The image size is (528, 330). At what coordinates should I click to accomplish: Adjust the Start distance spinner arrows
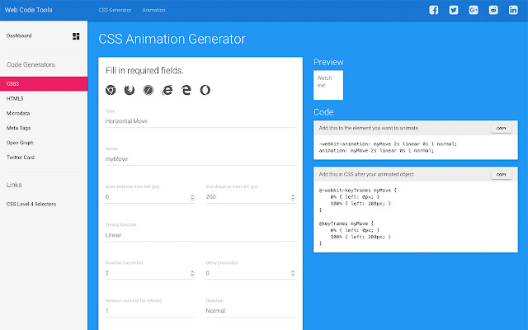(192, 197)
